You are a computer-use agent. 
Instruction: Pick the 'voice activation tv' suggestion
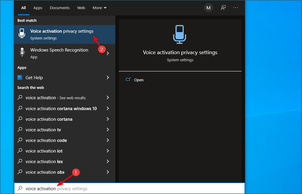65,130
